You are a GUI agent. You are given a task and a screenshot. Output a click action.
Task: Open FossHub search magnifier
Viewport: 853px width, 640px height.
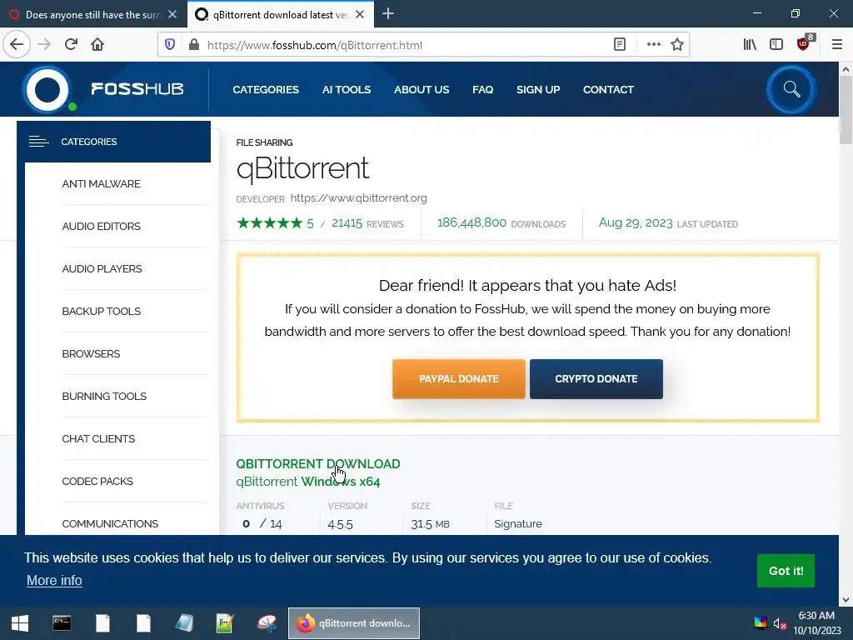tap(791, 89)
